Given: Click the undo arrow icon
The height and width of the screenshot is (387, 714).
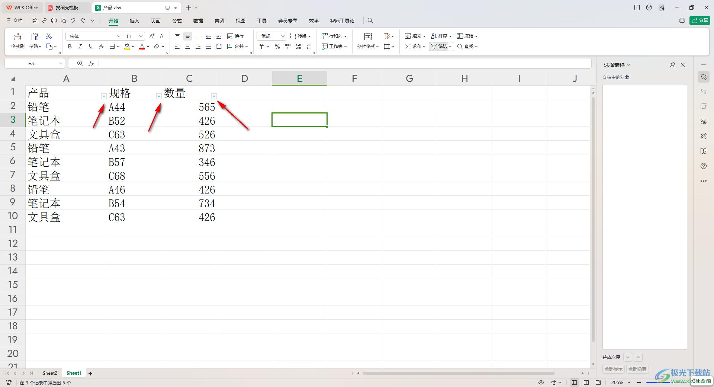Looking at the screenshot, I should pos(73,20).
